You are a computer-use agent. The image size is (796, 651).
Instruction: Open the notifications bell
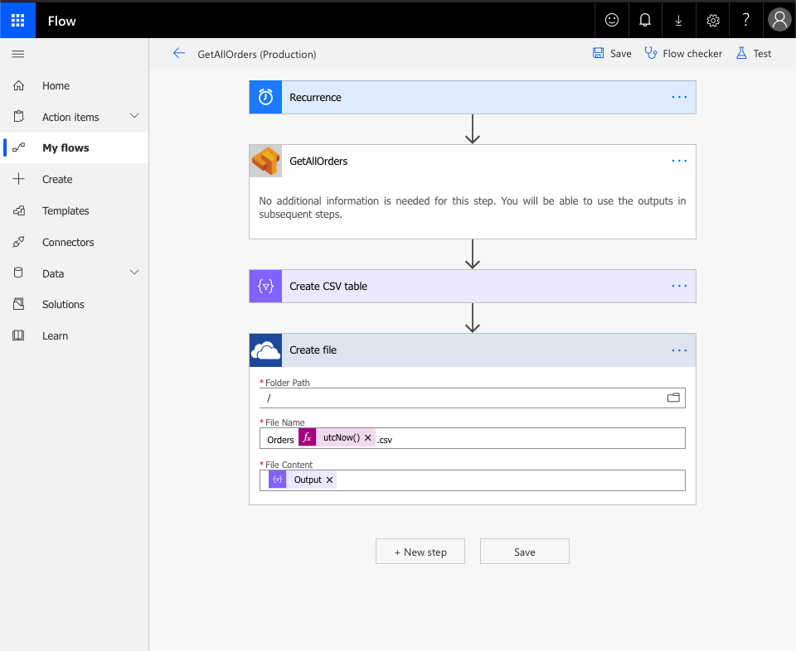pyautogui.click(x=645, y=21)
